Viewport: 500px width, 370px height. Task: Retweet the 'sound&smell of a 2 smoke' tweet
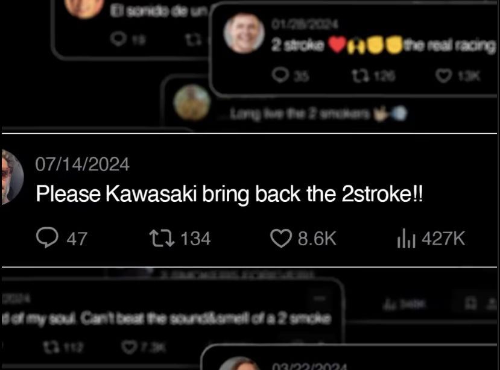click(51, 347)
